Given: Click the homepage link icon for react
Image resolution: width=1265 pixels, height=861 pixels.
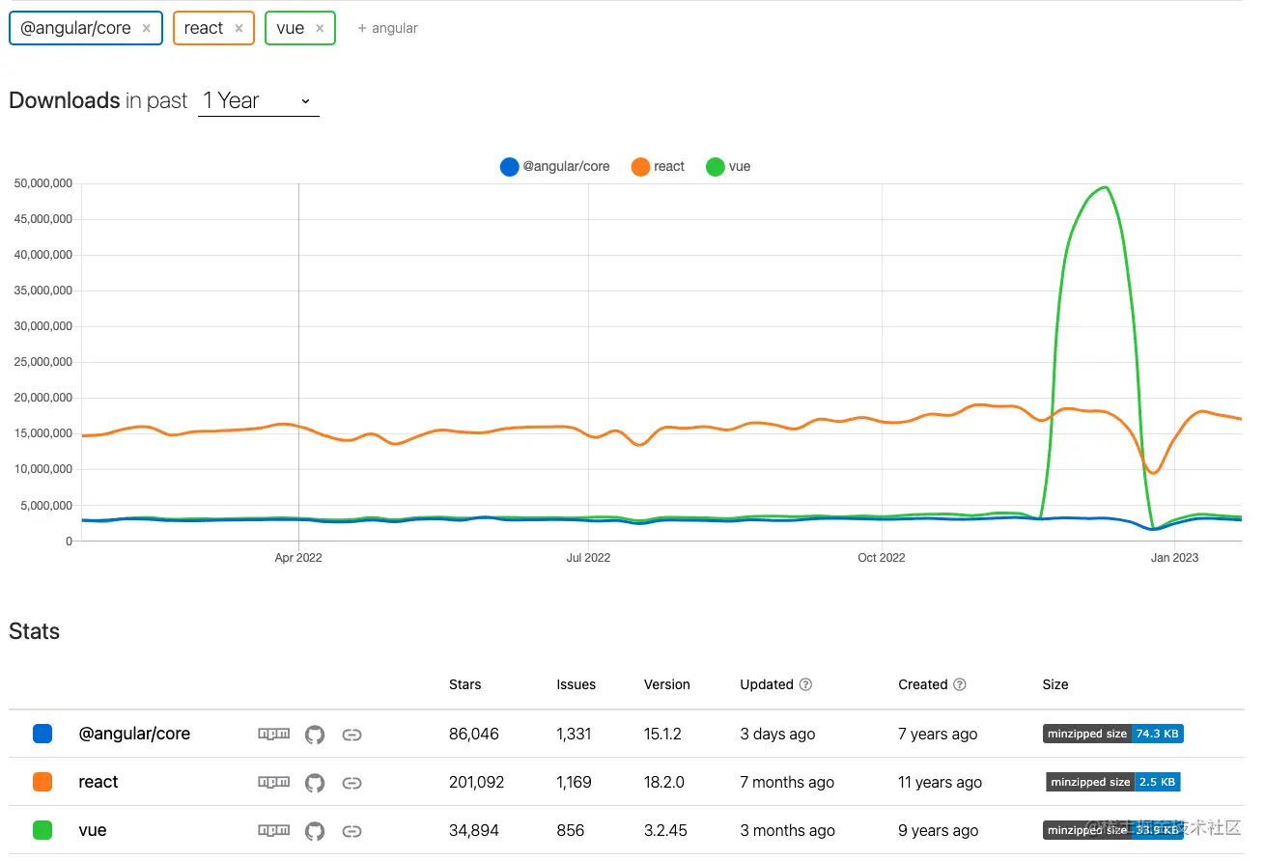Looking at the screenshot, I should 352,783.
